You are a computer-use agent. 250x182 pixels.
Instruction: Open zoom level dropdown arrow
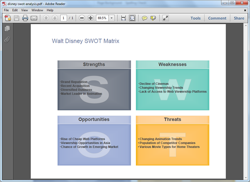(112, 18)
